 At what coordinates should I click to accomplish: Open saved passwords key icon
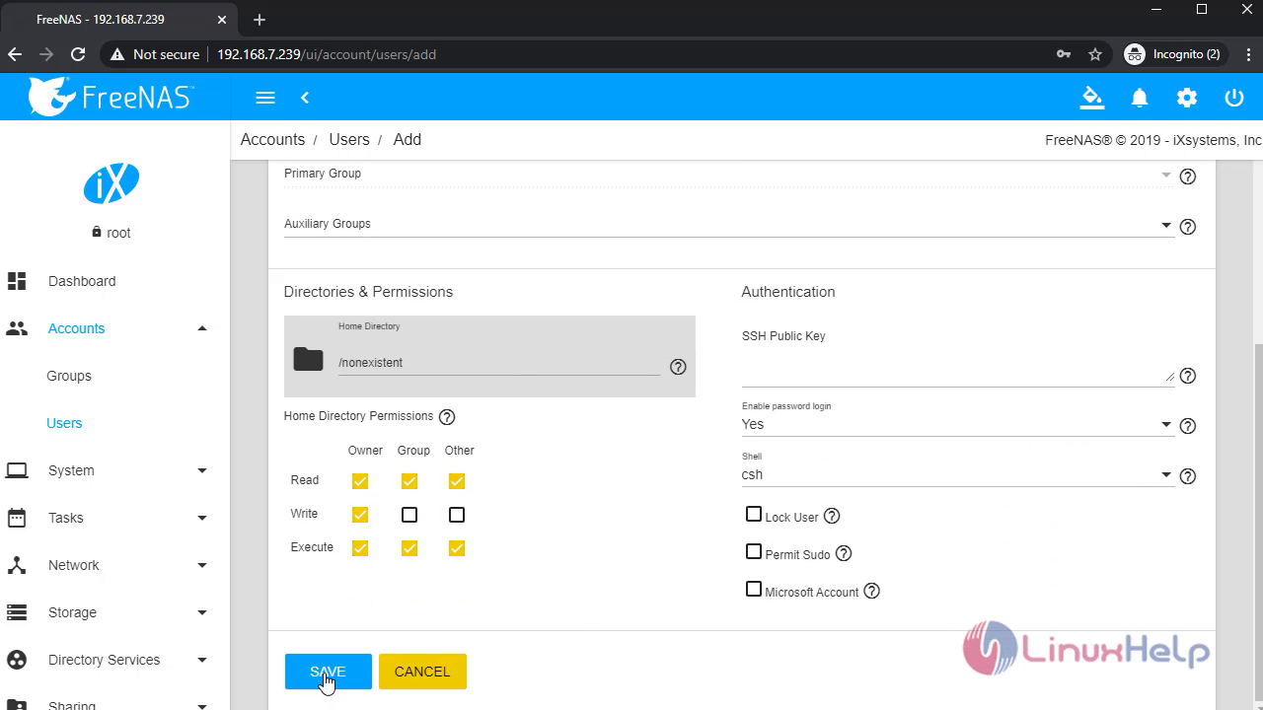pyautogui.click(x=1064, y=54)
